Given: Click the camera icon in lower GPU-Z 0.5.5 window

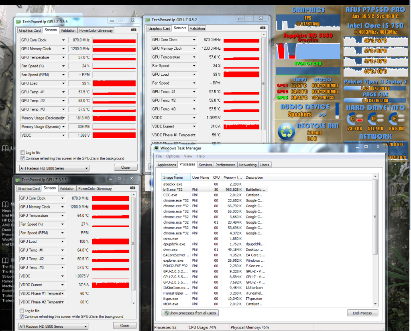Looking at the screenshot, I should pos(132,188).
